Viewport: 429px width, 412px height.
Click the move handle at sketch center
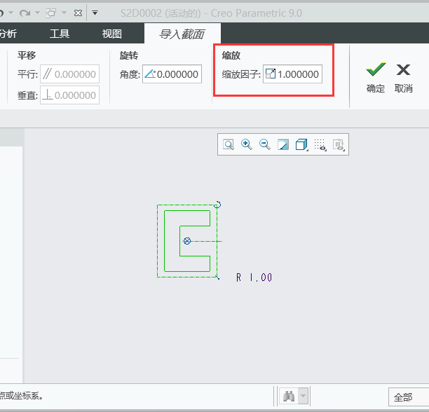[x=187, y=241]
